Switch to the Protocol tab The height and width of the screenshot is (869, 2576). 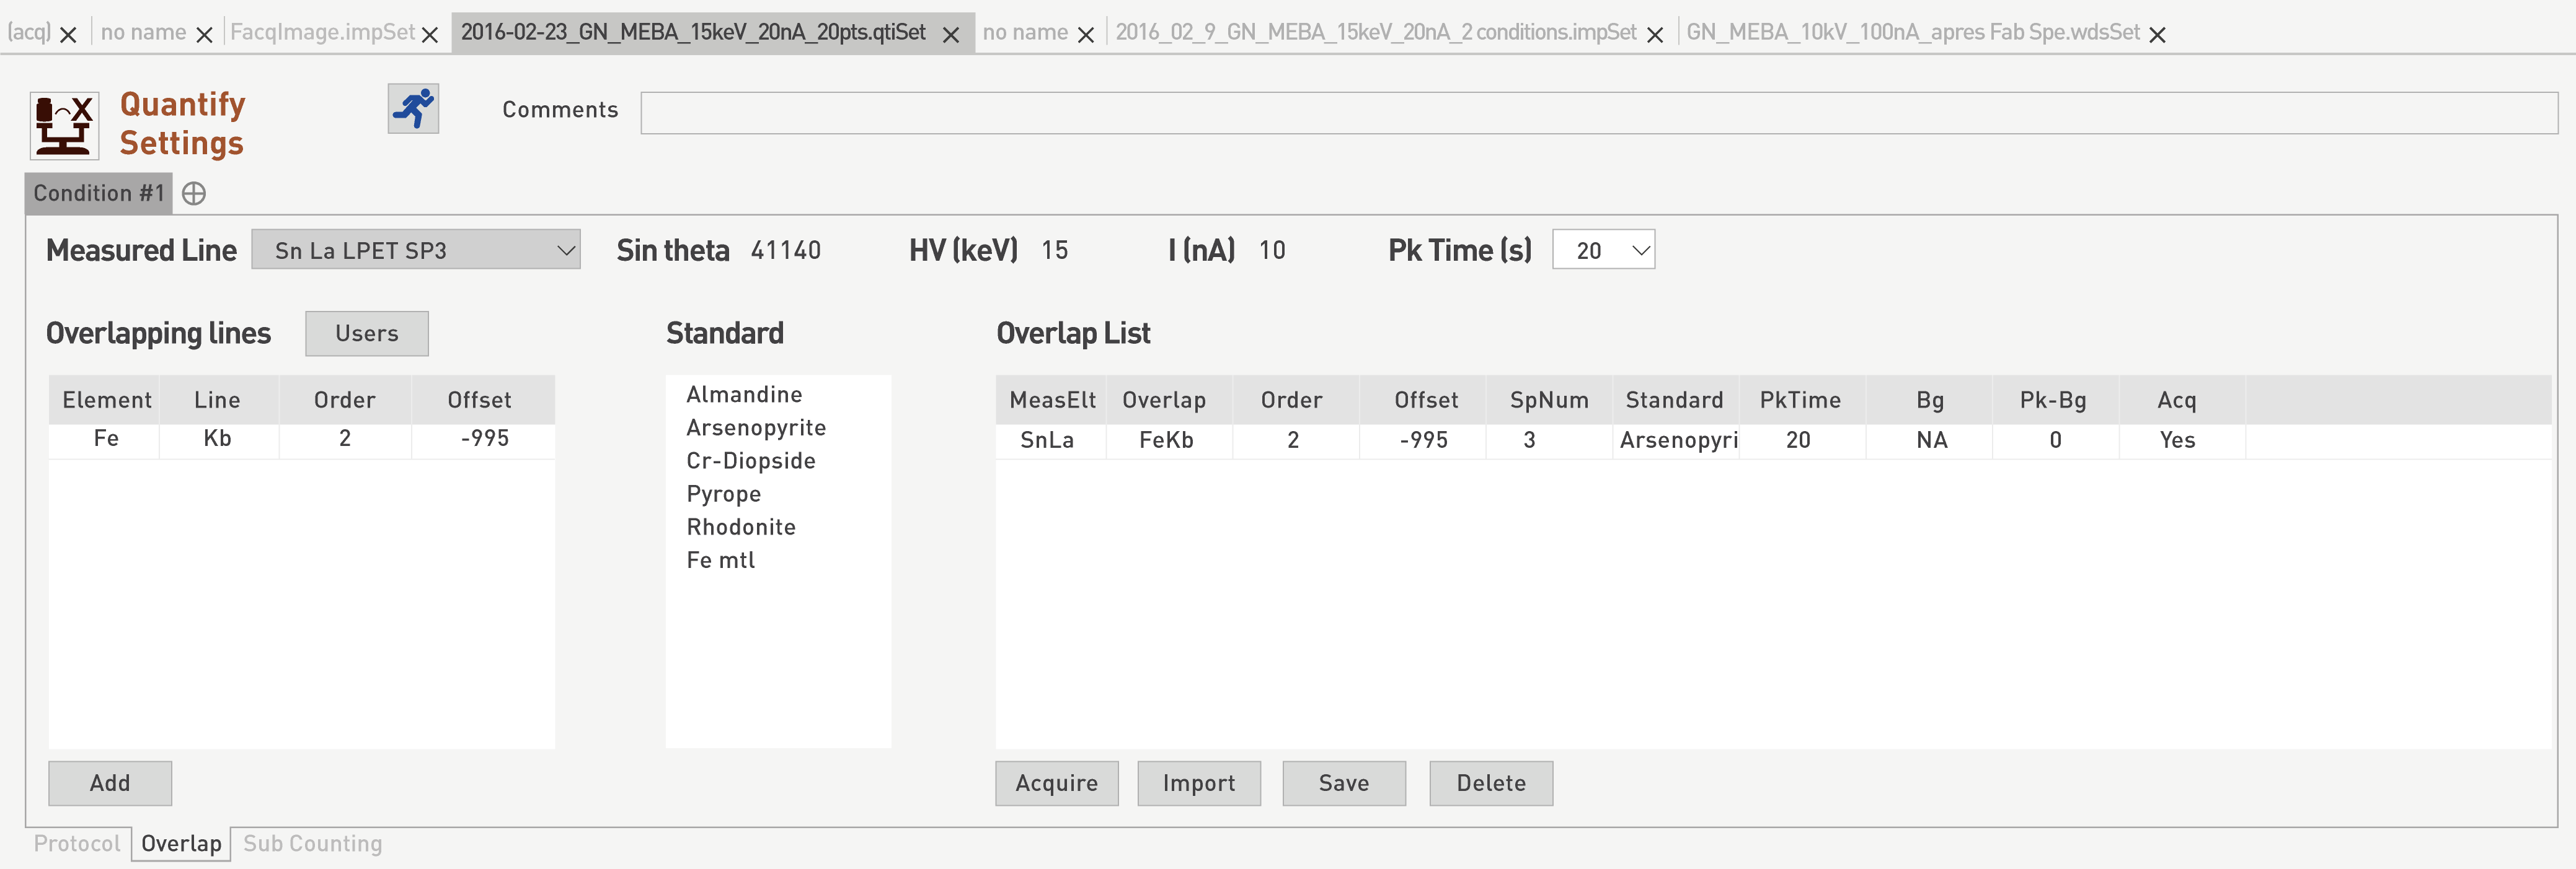tap(77, 844)
